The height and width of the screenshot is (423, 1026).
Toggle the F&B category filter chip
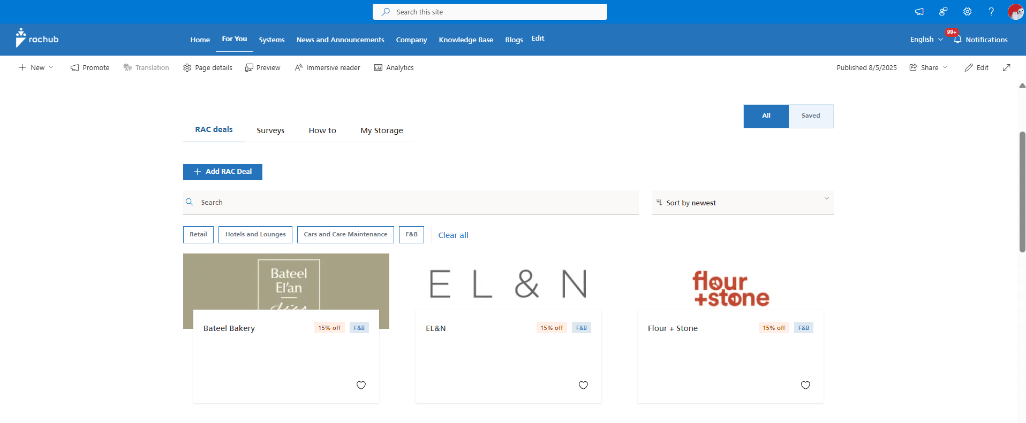click(411, 235)
